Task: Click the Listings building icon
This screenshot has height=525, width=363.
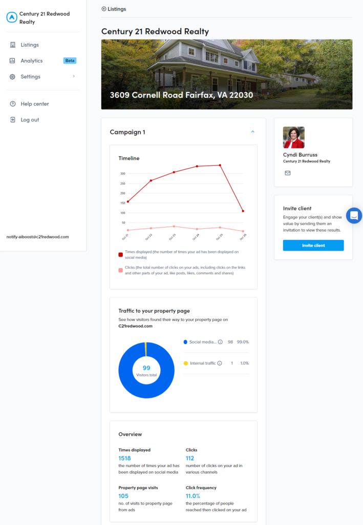Action: pos(13,45)
